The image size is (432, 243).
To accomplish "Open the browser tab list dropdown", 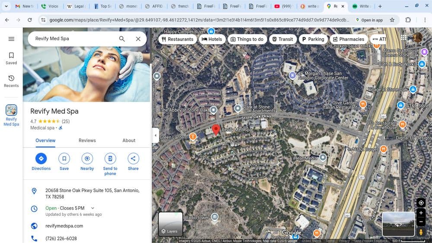I will tap(6, 6).
